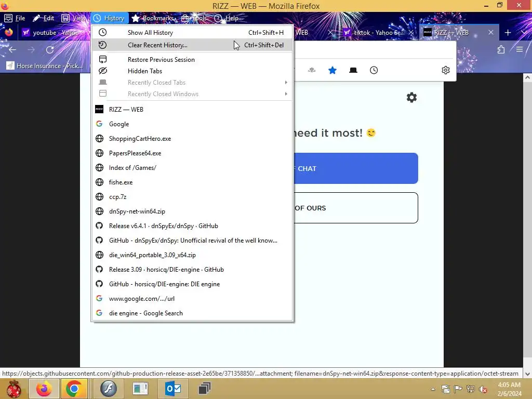This screenshot has height=399, width=532.
Task: Click the GitHub icon next to Release v6.4.1
Action: click(99, 226)
